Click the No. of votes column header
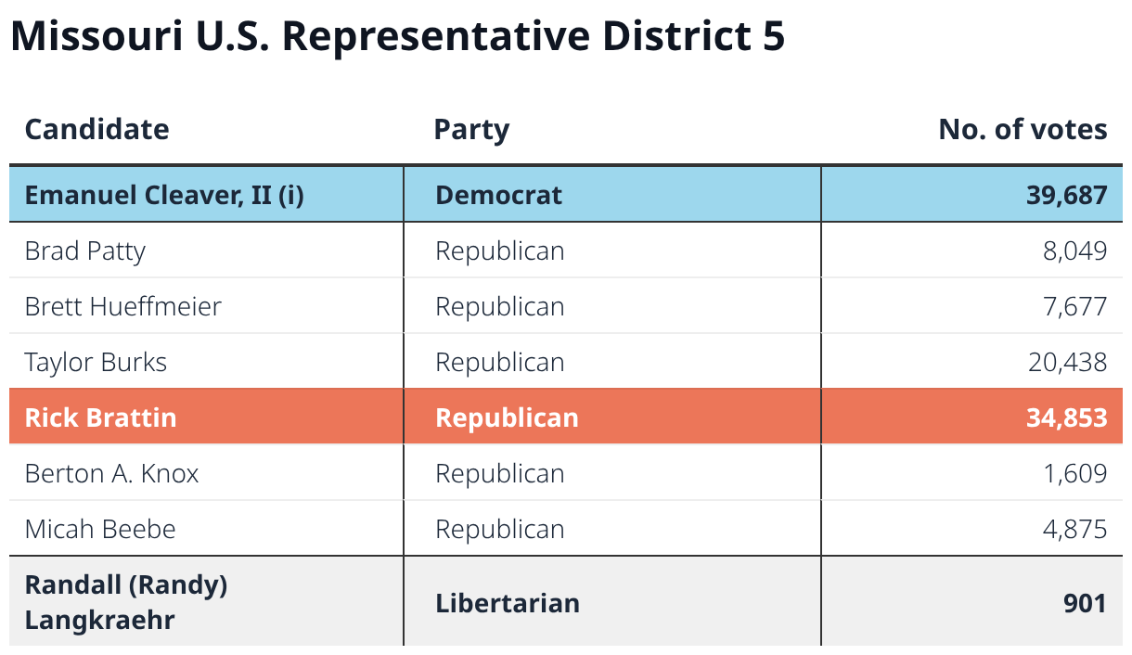 tap(1023, 129)
